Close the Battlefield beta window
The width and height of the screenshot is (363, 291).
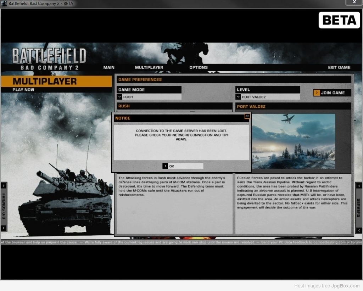click(354, 2)
